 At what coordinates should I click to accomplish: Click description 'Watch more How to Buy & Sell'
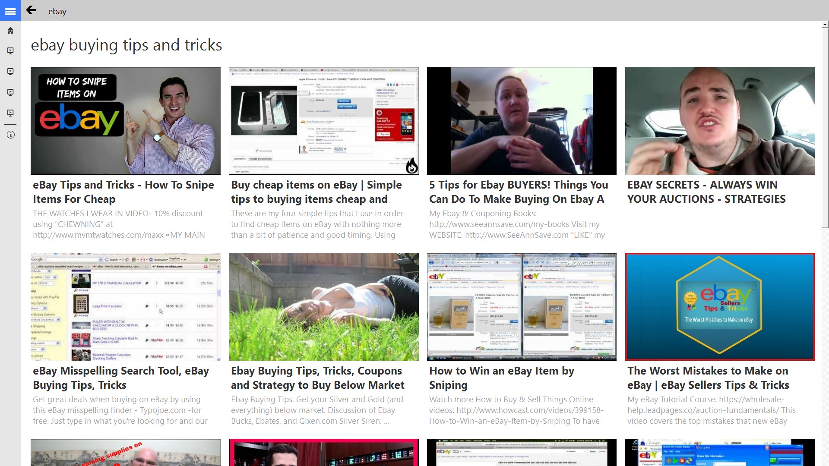516,410
